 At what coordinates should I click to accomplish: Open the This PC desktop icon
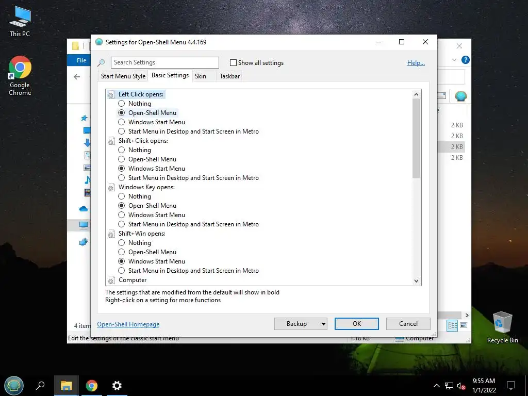click(20, 21)
